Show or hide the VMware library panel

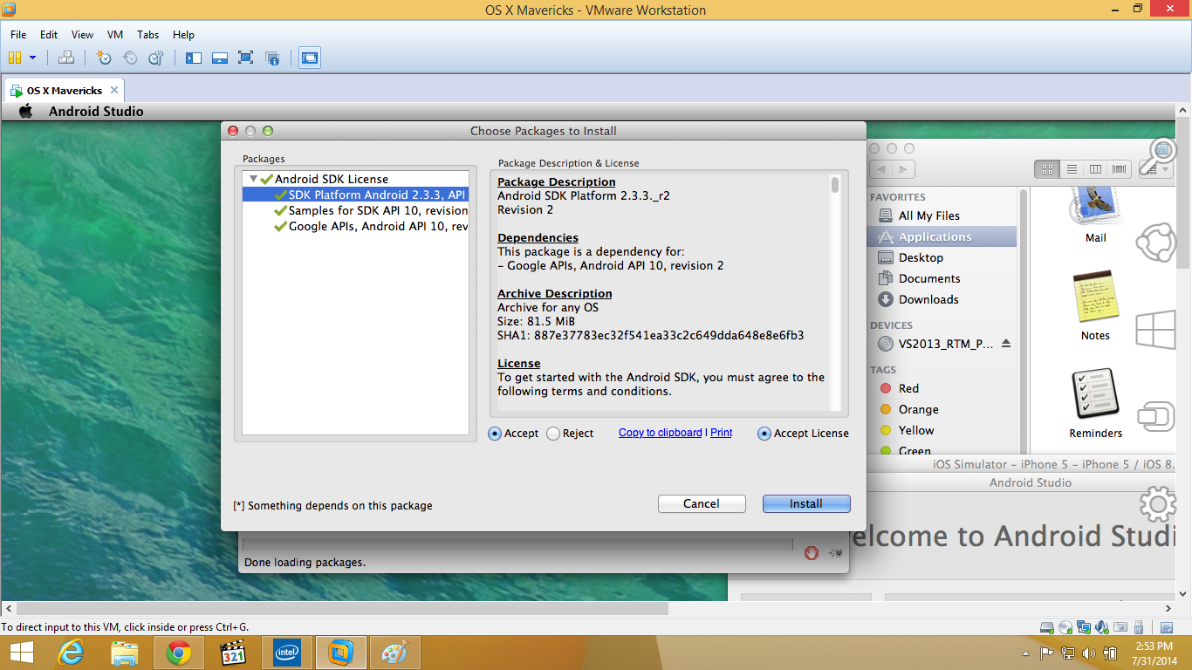194,58
